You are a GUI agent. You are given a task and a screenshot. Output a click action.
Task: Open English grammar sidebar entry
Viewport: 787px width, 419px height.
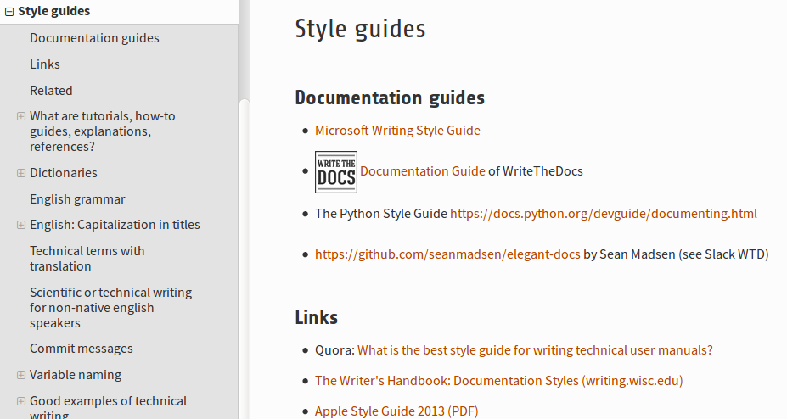77,199
